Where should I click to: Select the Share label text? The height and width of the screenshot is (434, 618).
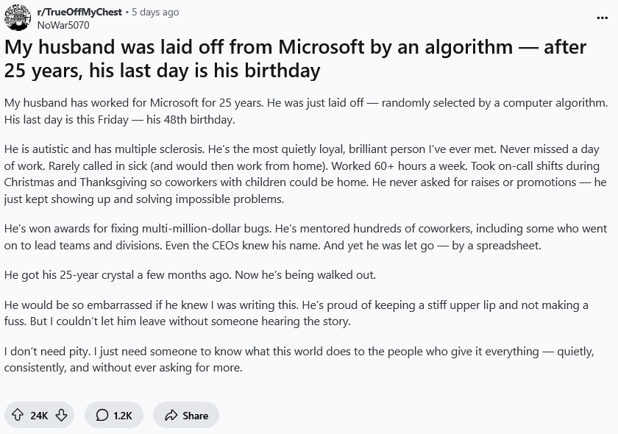195,416
